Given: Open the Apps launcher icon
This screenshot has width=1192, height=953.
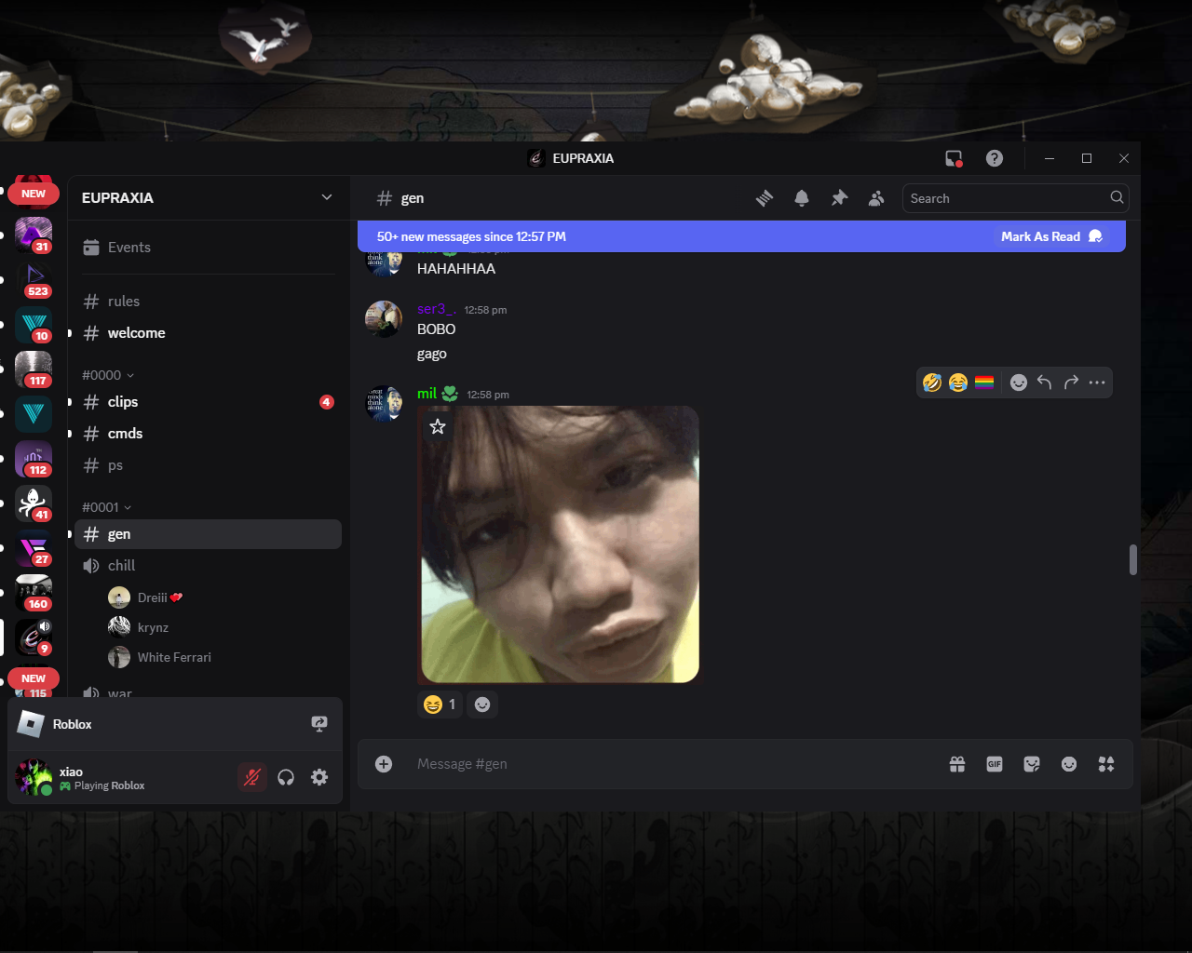Looking at the screenshot, I should 1106,764.
